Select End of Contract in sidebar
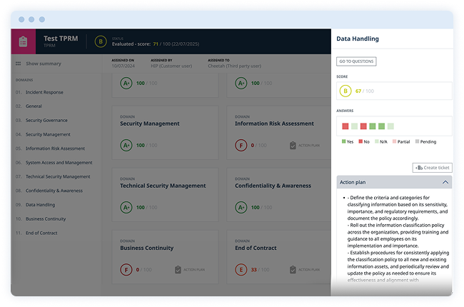 (x=43, y=233)
